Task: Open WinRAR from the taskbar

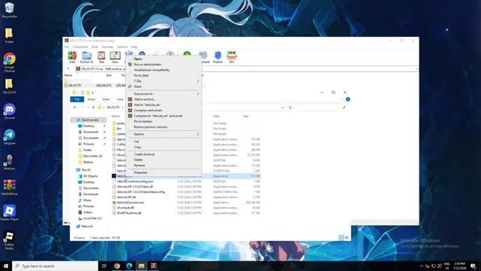Action: tap(153, 266)
